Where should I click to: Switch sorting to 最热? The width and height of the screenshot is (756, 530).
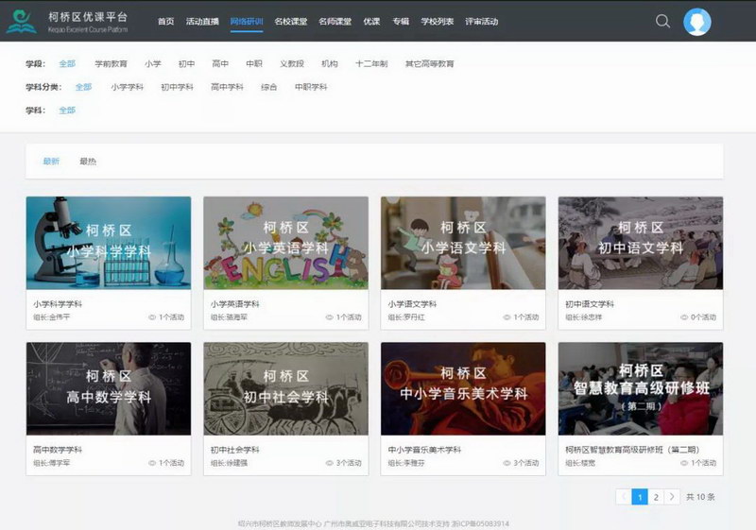click(x=88, y=162)
